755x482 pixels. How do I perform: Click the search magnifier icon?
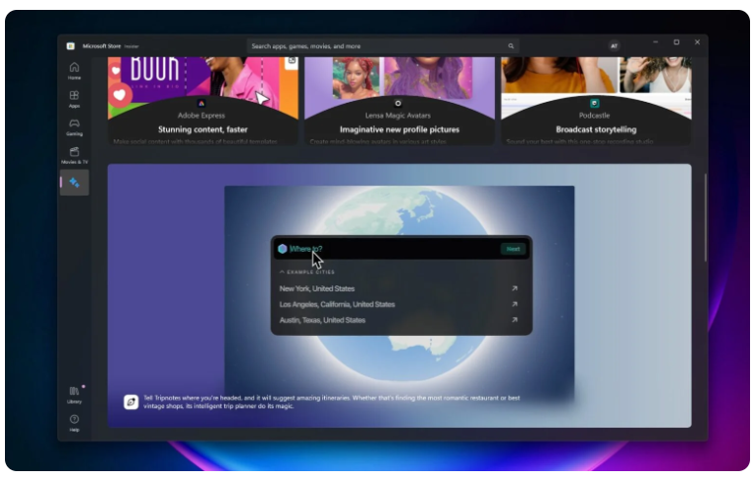click(x=511, y=46)
